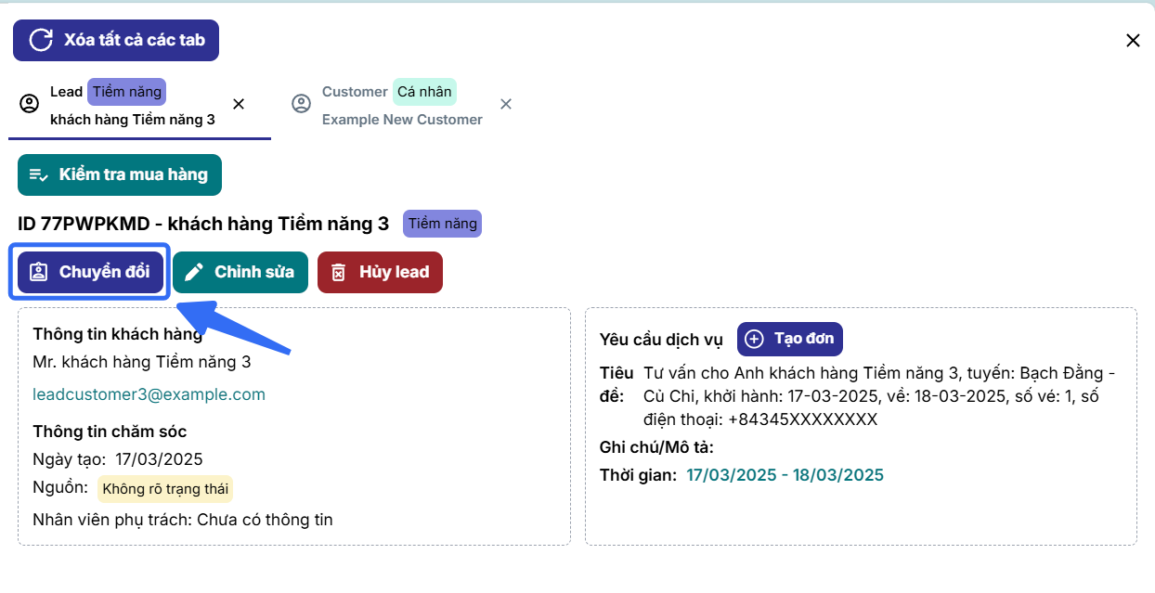Click the Nguồn: label
The image size is (1155, 593).
coord(60,487)
